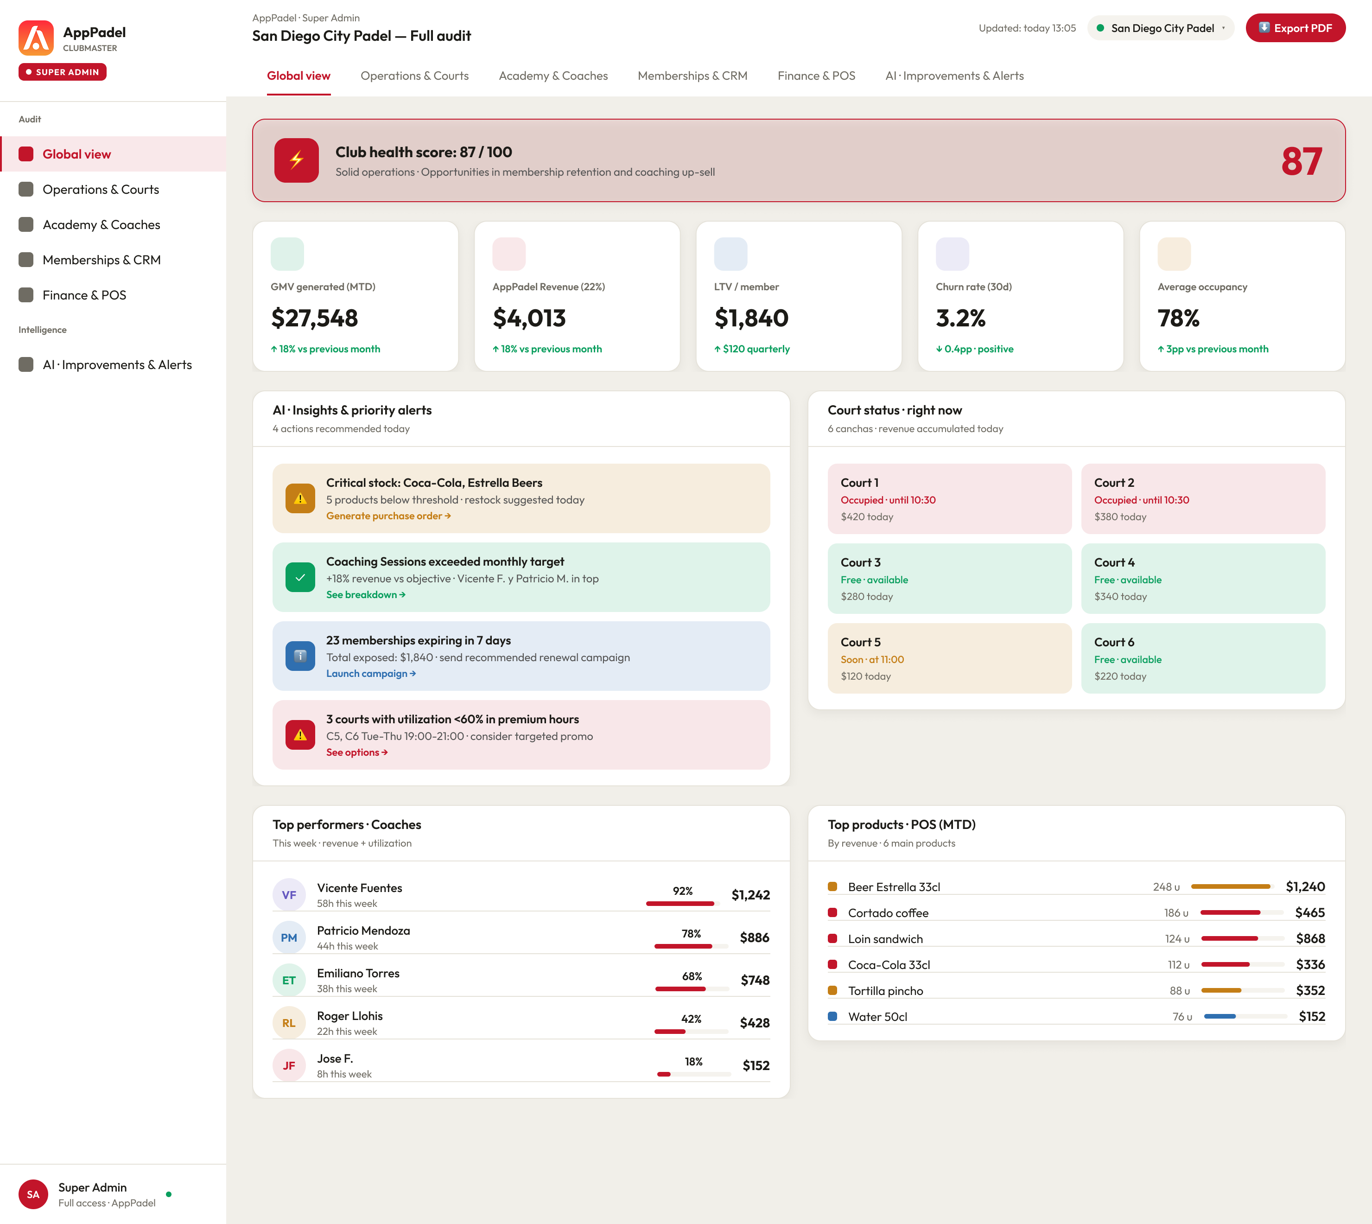Open the San Diego City Padel club dropdown
The height and width of the screenshot is (1224, 1372).
point(1161,28)
